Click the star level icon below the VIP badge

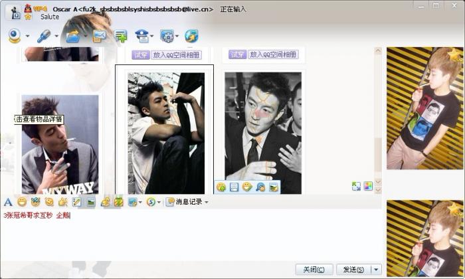pyautogui.click(x=28, y=17)
